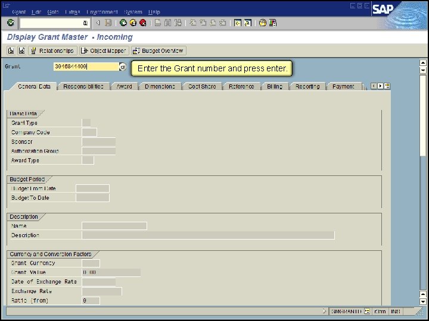The width and height of the screenshot is (429, 321).
Task: Click the GMGRANTD transaction text in status bar
Action: pos(346,311)
